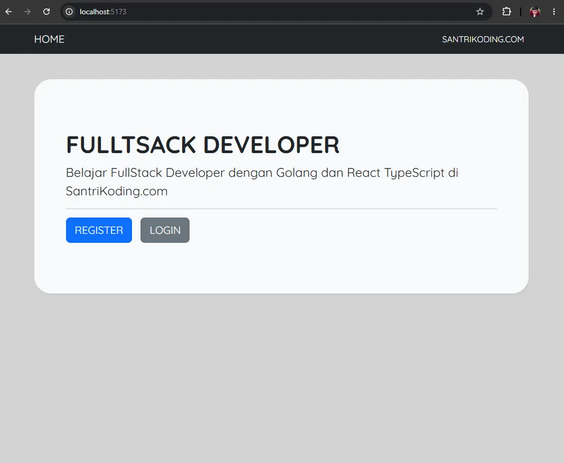Open SANTRIKODING.COM navbar link
This screenshot has width=564, height=463.
[483, 39]
